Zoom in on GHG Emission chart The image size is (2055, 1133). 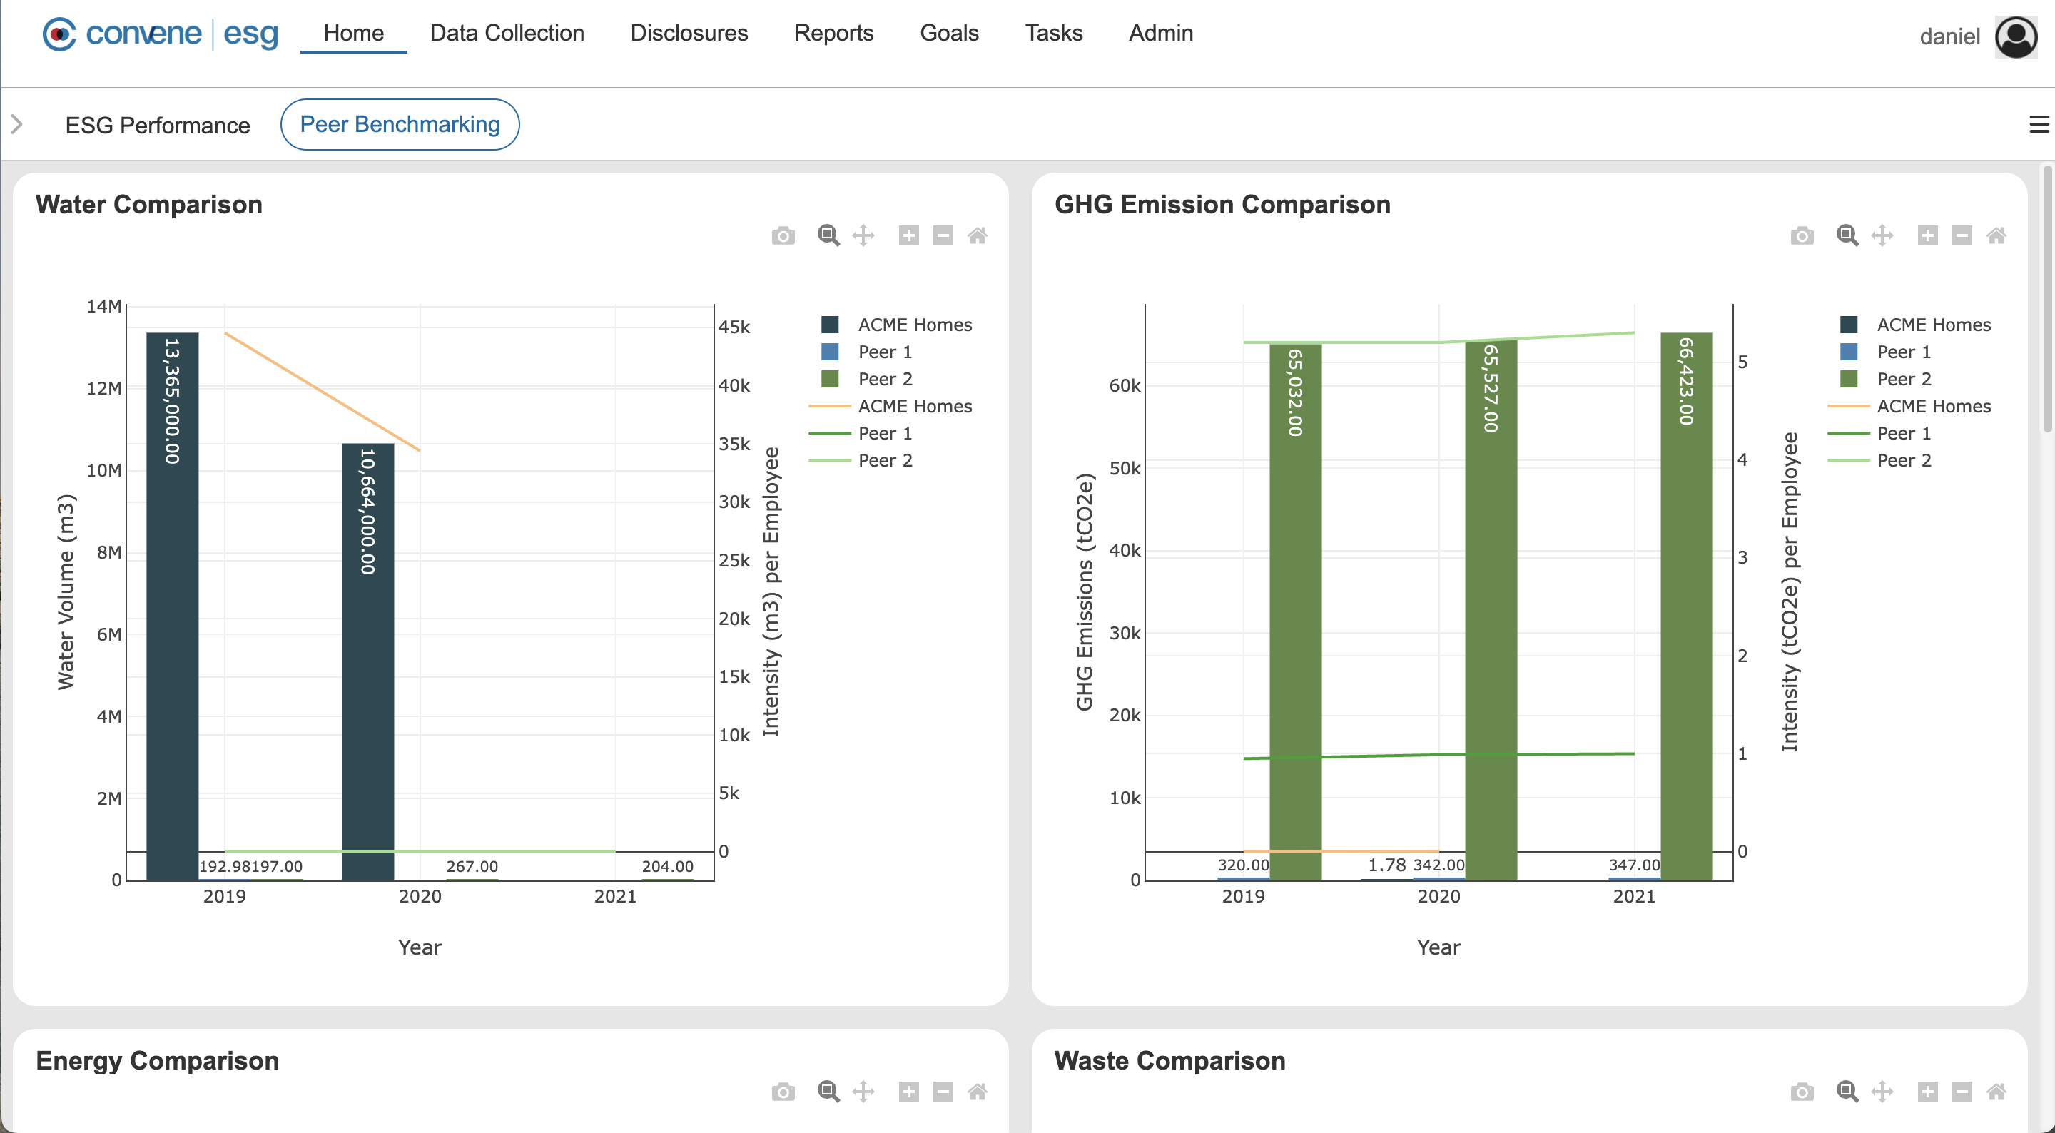[x=1927, y=235]
